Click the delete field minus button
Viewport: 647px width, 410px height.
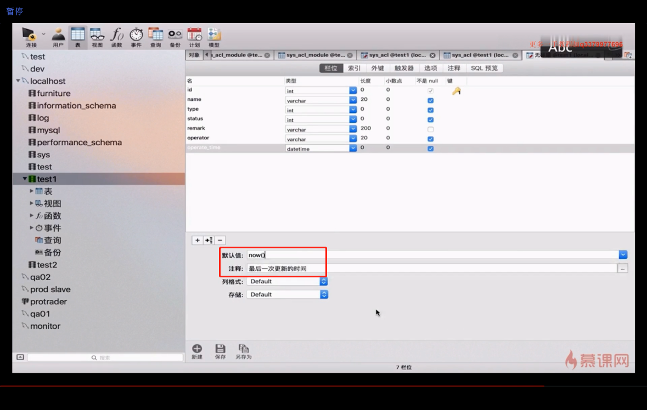pos(220,240)
